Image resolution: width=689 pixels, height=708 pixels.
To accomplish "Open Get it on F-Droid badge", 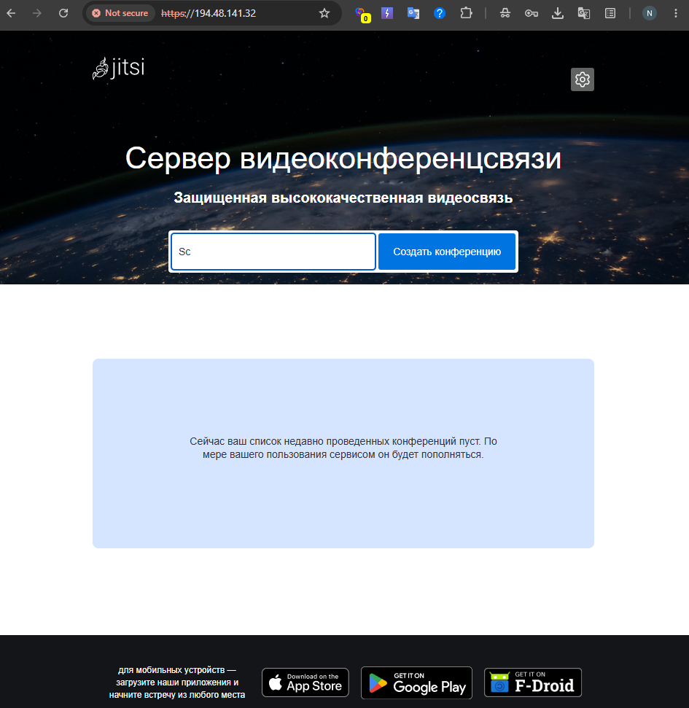I will pos(533,682).
